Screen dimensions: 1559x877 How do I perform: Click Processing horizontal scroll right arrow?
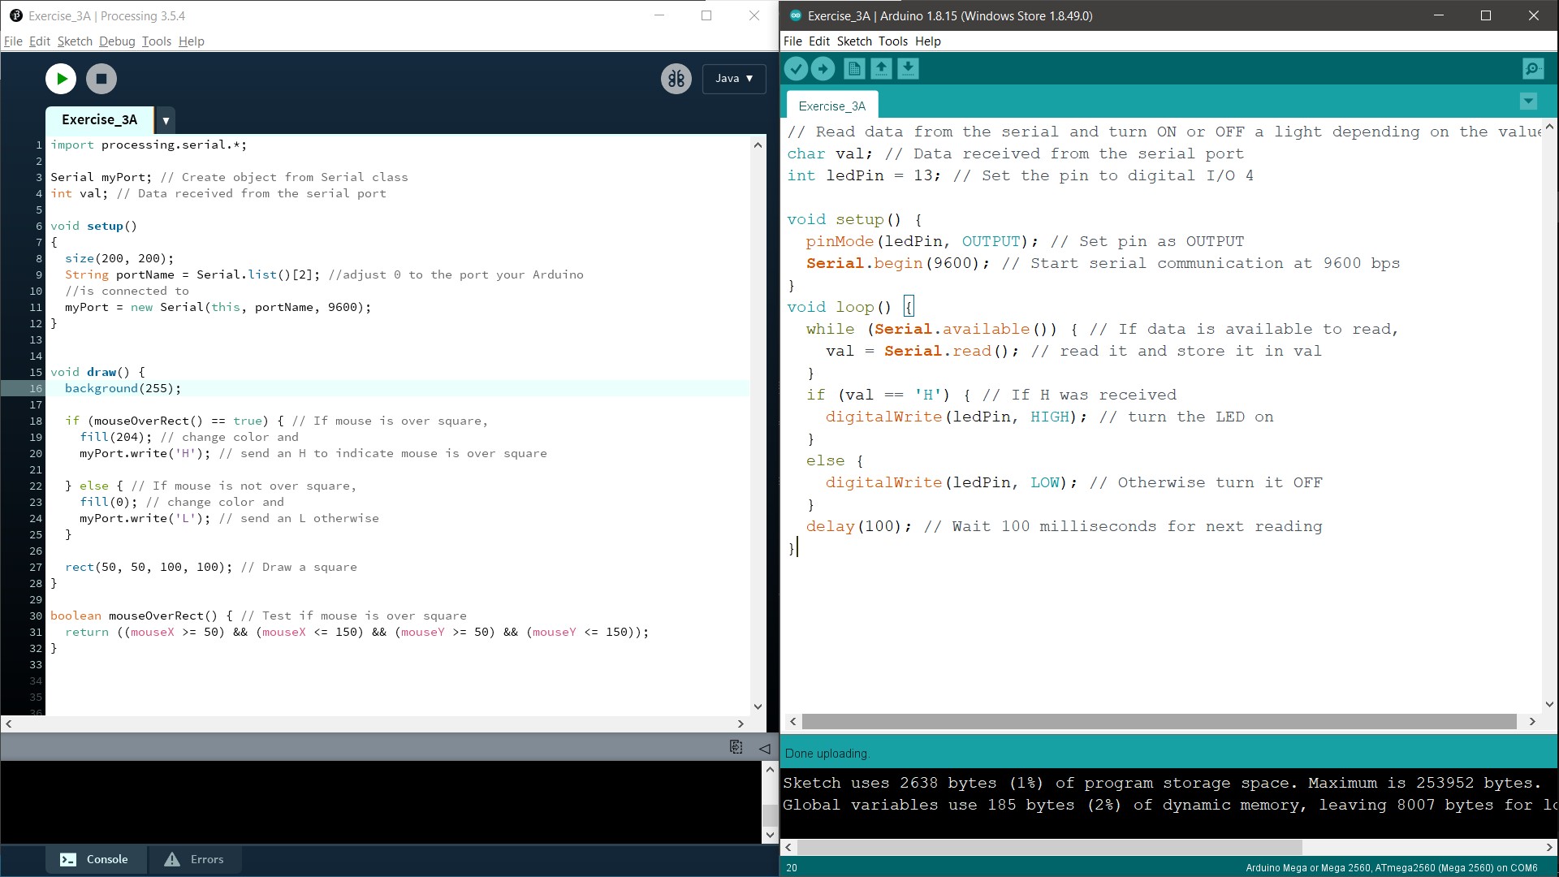[x=741, y=724]
